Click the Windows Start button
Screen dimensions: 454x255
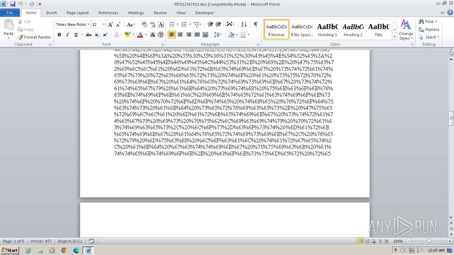point(10,250)
